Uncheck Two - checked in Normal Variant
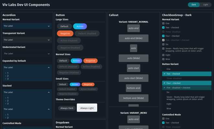The image size is (214, 129). [x=163, y=27]
